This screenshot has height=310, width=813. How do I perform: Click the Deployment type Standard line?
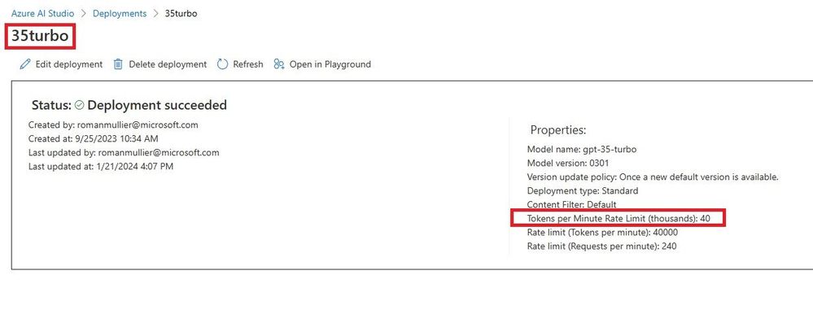[582, 190]
